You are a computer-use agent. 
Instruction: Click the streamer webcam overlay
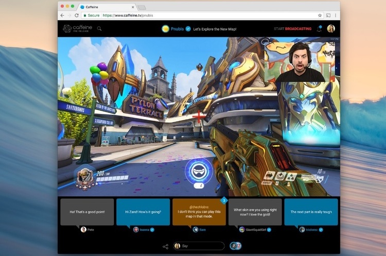coord(300,62)
